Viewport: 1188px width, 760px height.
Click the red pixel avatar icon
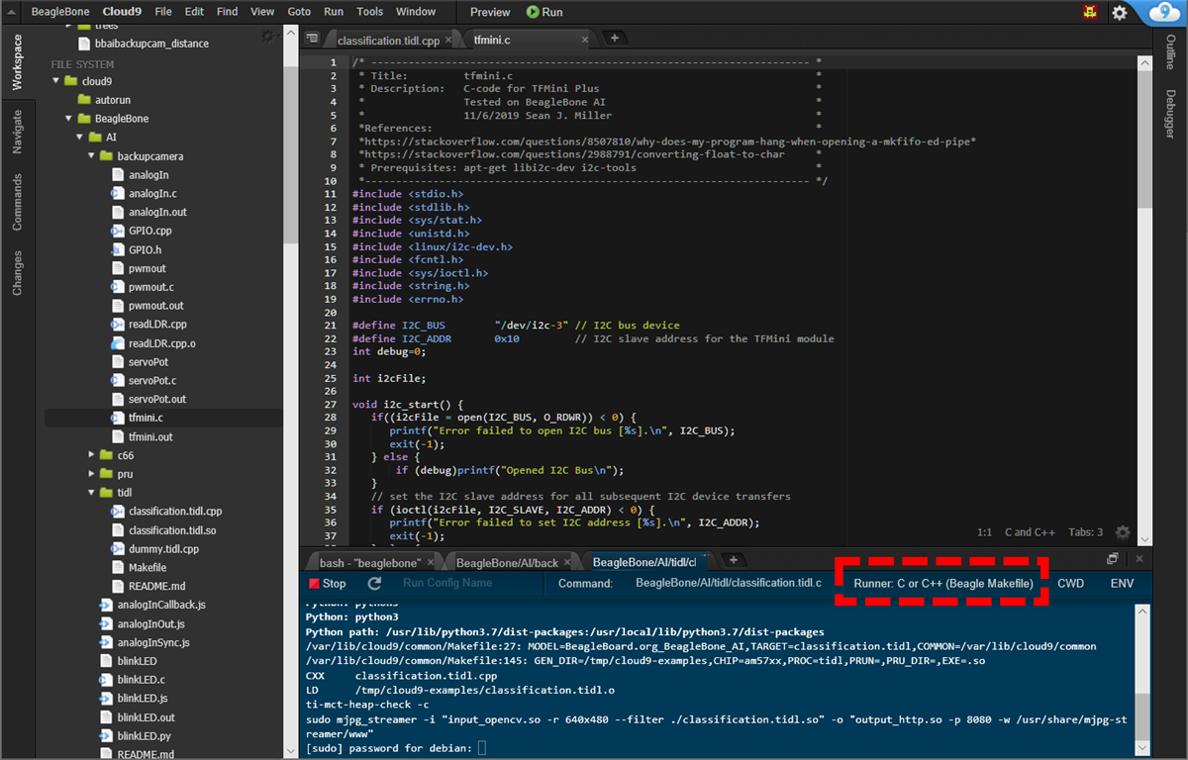[1090, 13]
